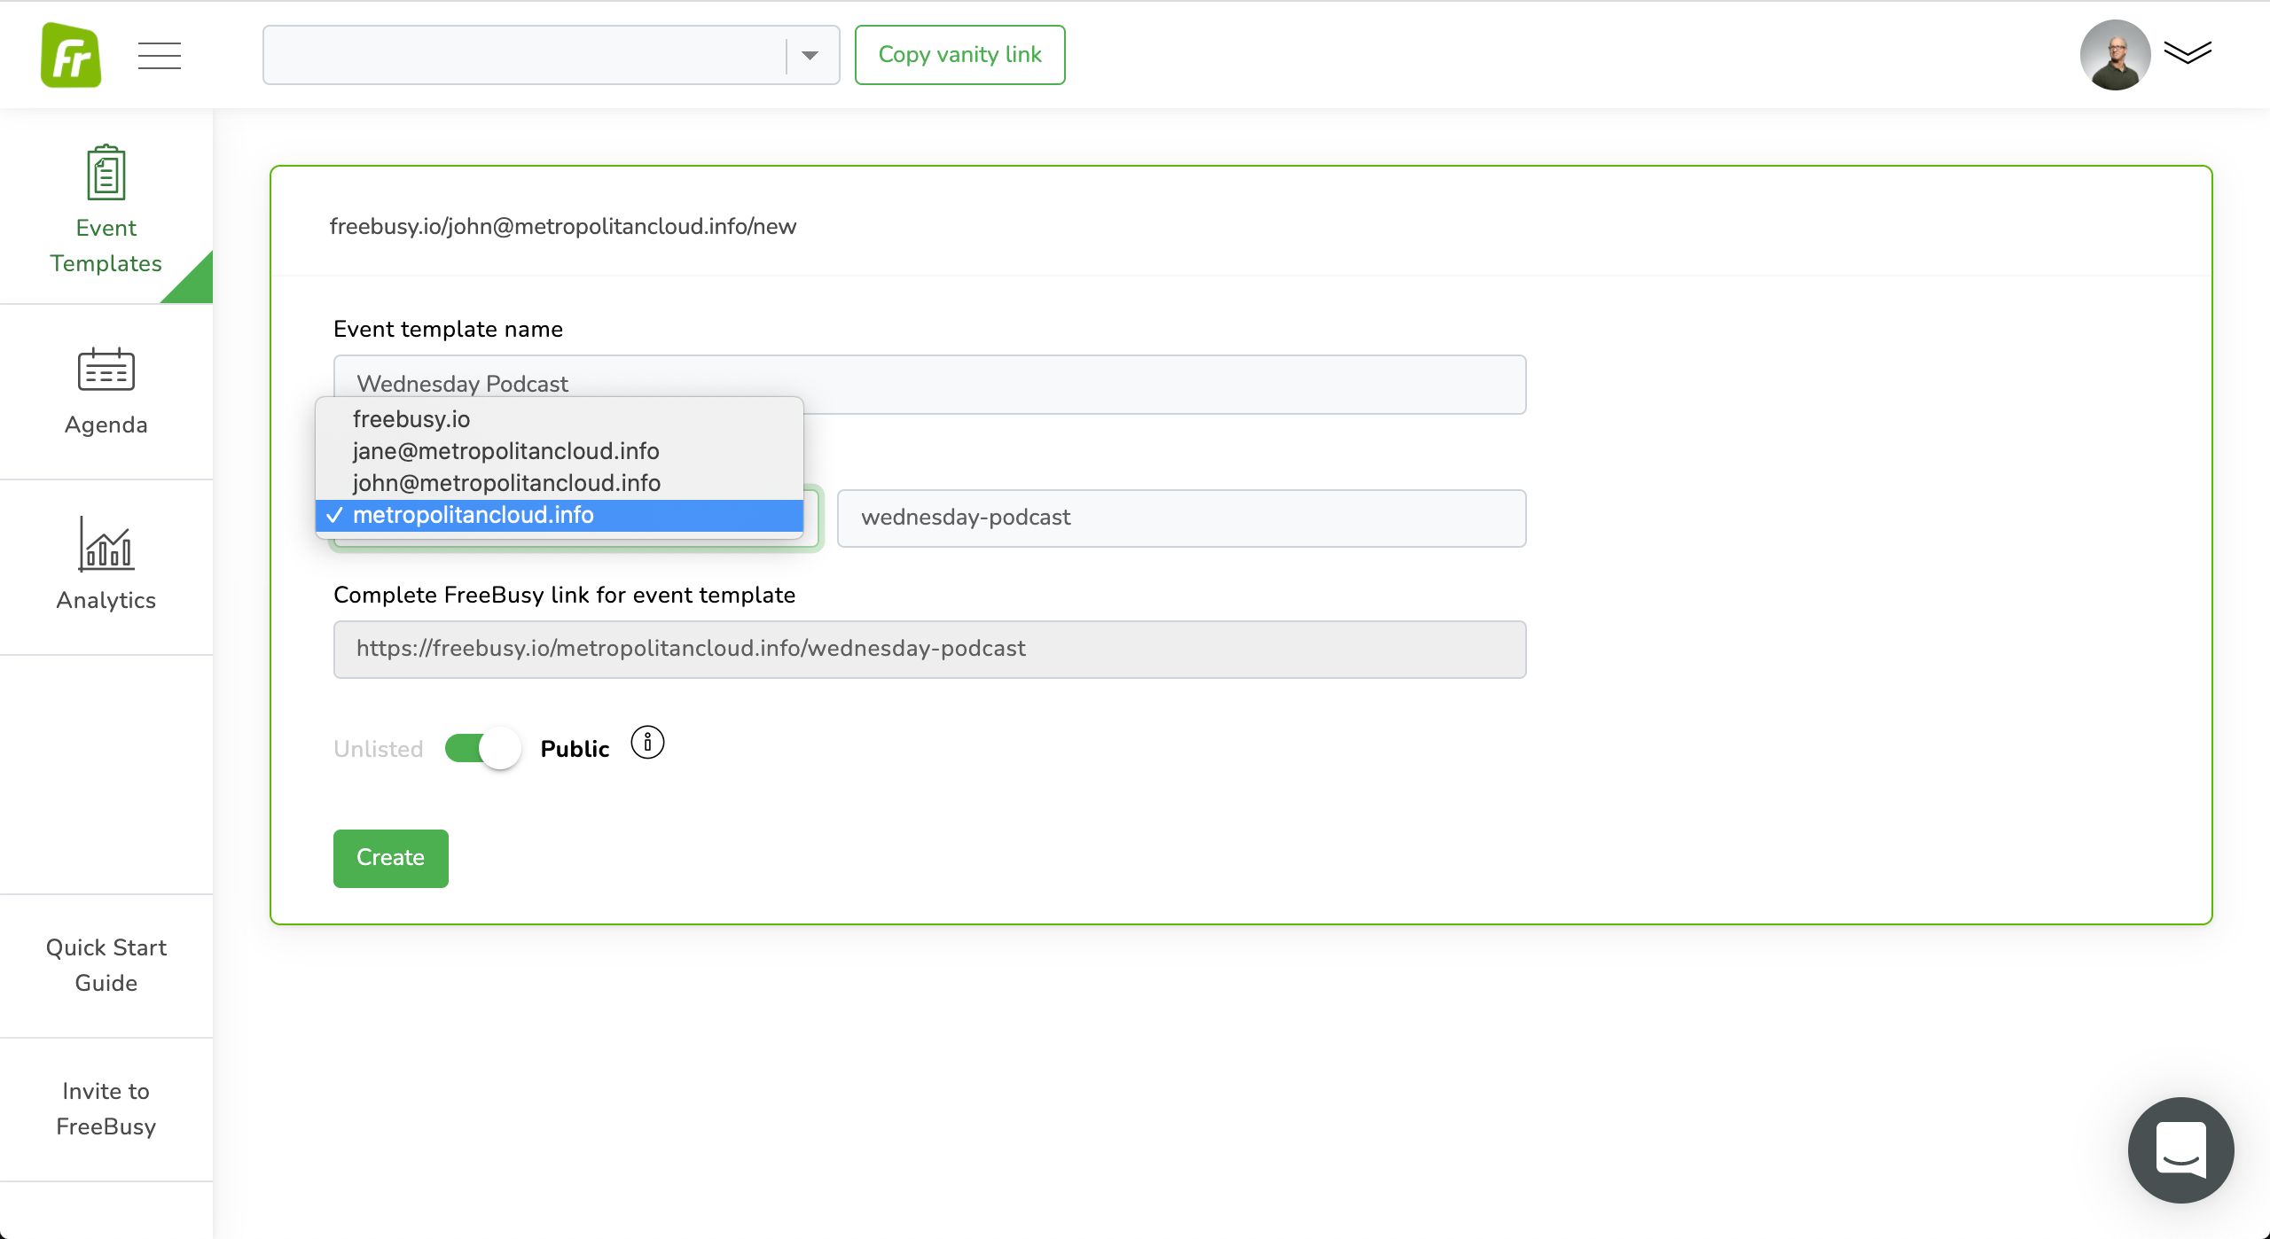Screen dimensions: 2270x1239
Task: Expand account menu chevron next to avatar
Action: point(2188,53)
